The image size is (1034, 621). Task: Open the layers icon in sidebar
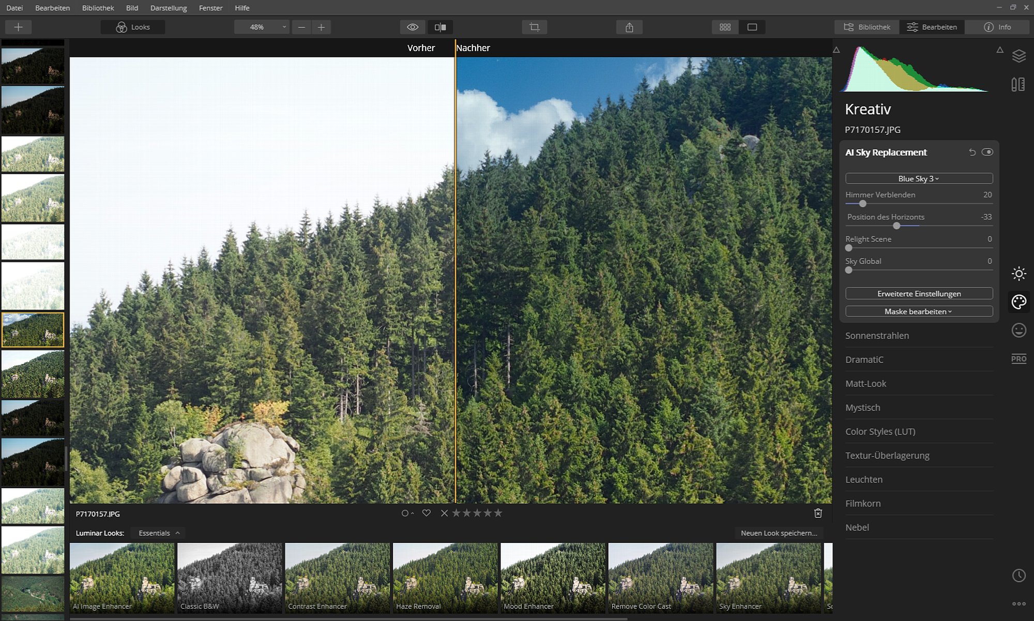pyautogui.click(x=1018, y=56)
